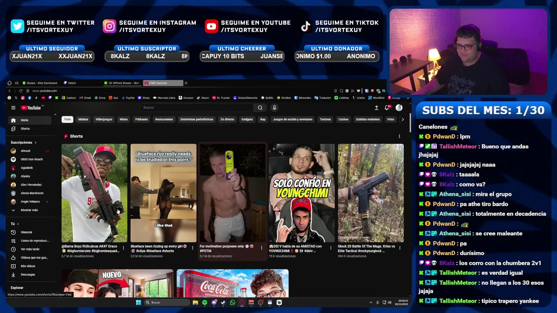Open the YouTube create/upload icon

(376, 108)
